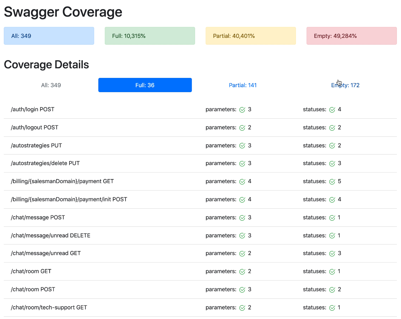Click the parameters checkmark icon on /auth/login POST
Image resolution: width=401 pixels, height=319 pixels.
[x=242, y=109]
